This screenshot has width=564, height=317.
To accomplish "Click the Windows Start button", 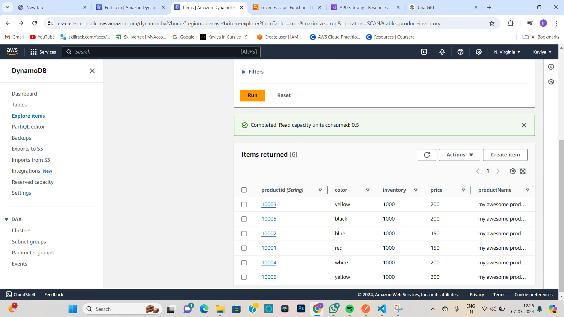I will point(73,309).
